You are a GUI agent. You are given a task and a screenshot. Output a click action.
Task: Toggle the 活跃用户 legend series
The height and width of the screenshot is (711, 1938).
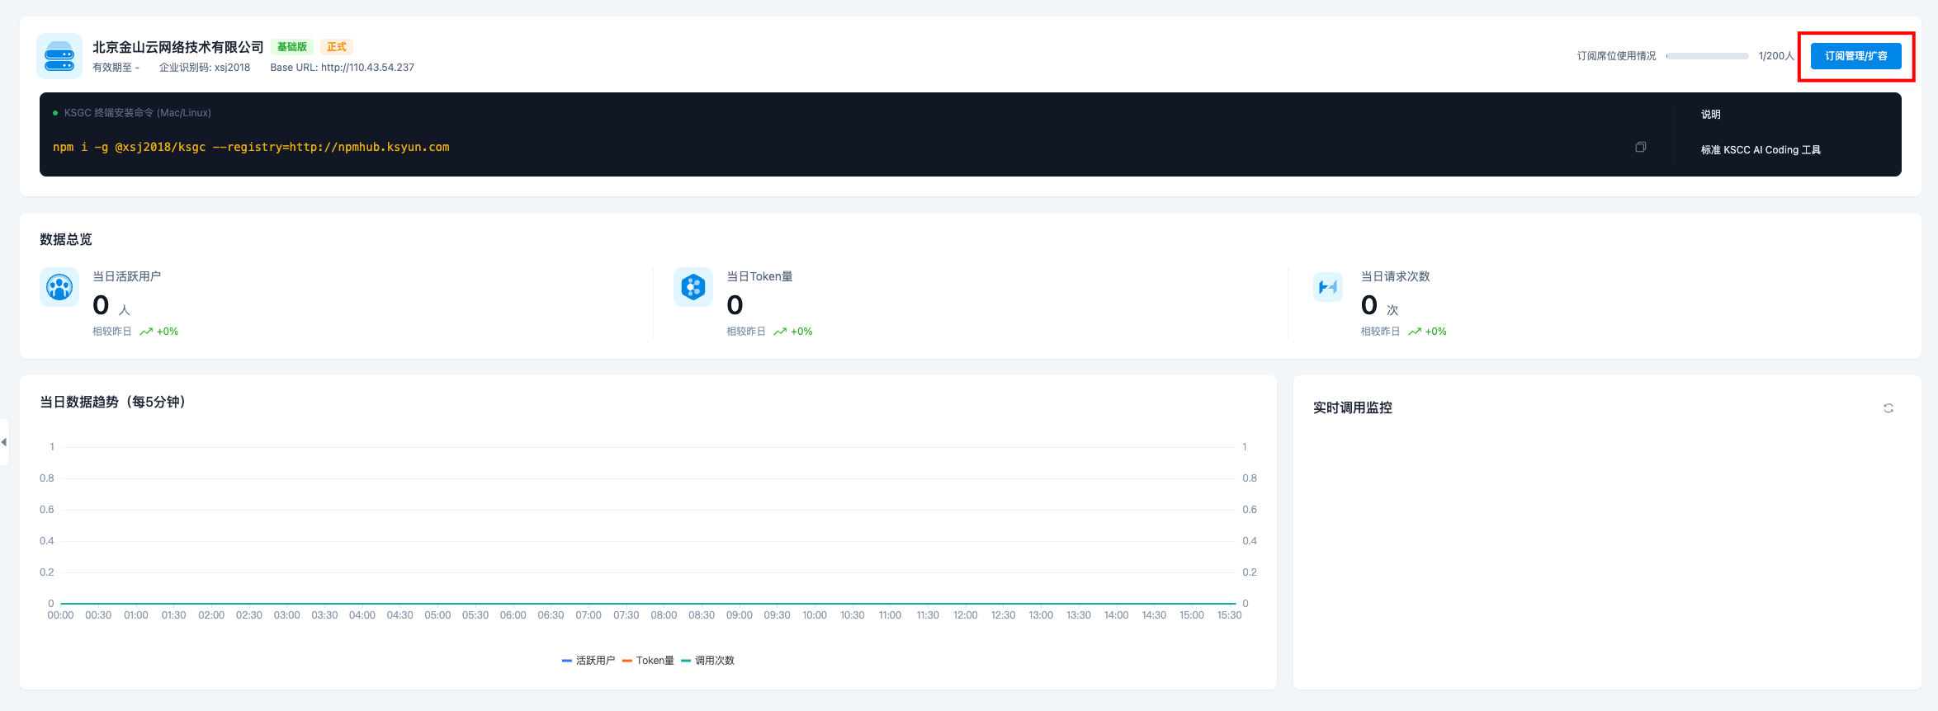(588, 661)
